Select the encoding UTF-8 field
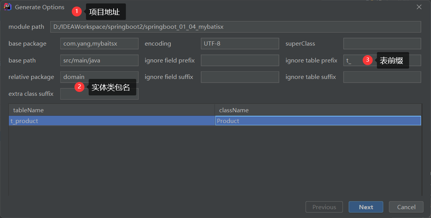 pos(239,44)
